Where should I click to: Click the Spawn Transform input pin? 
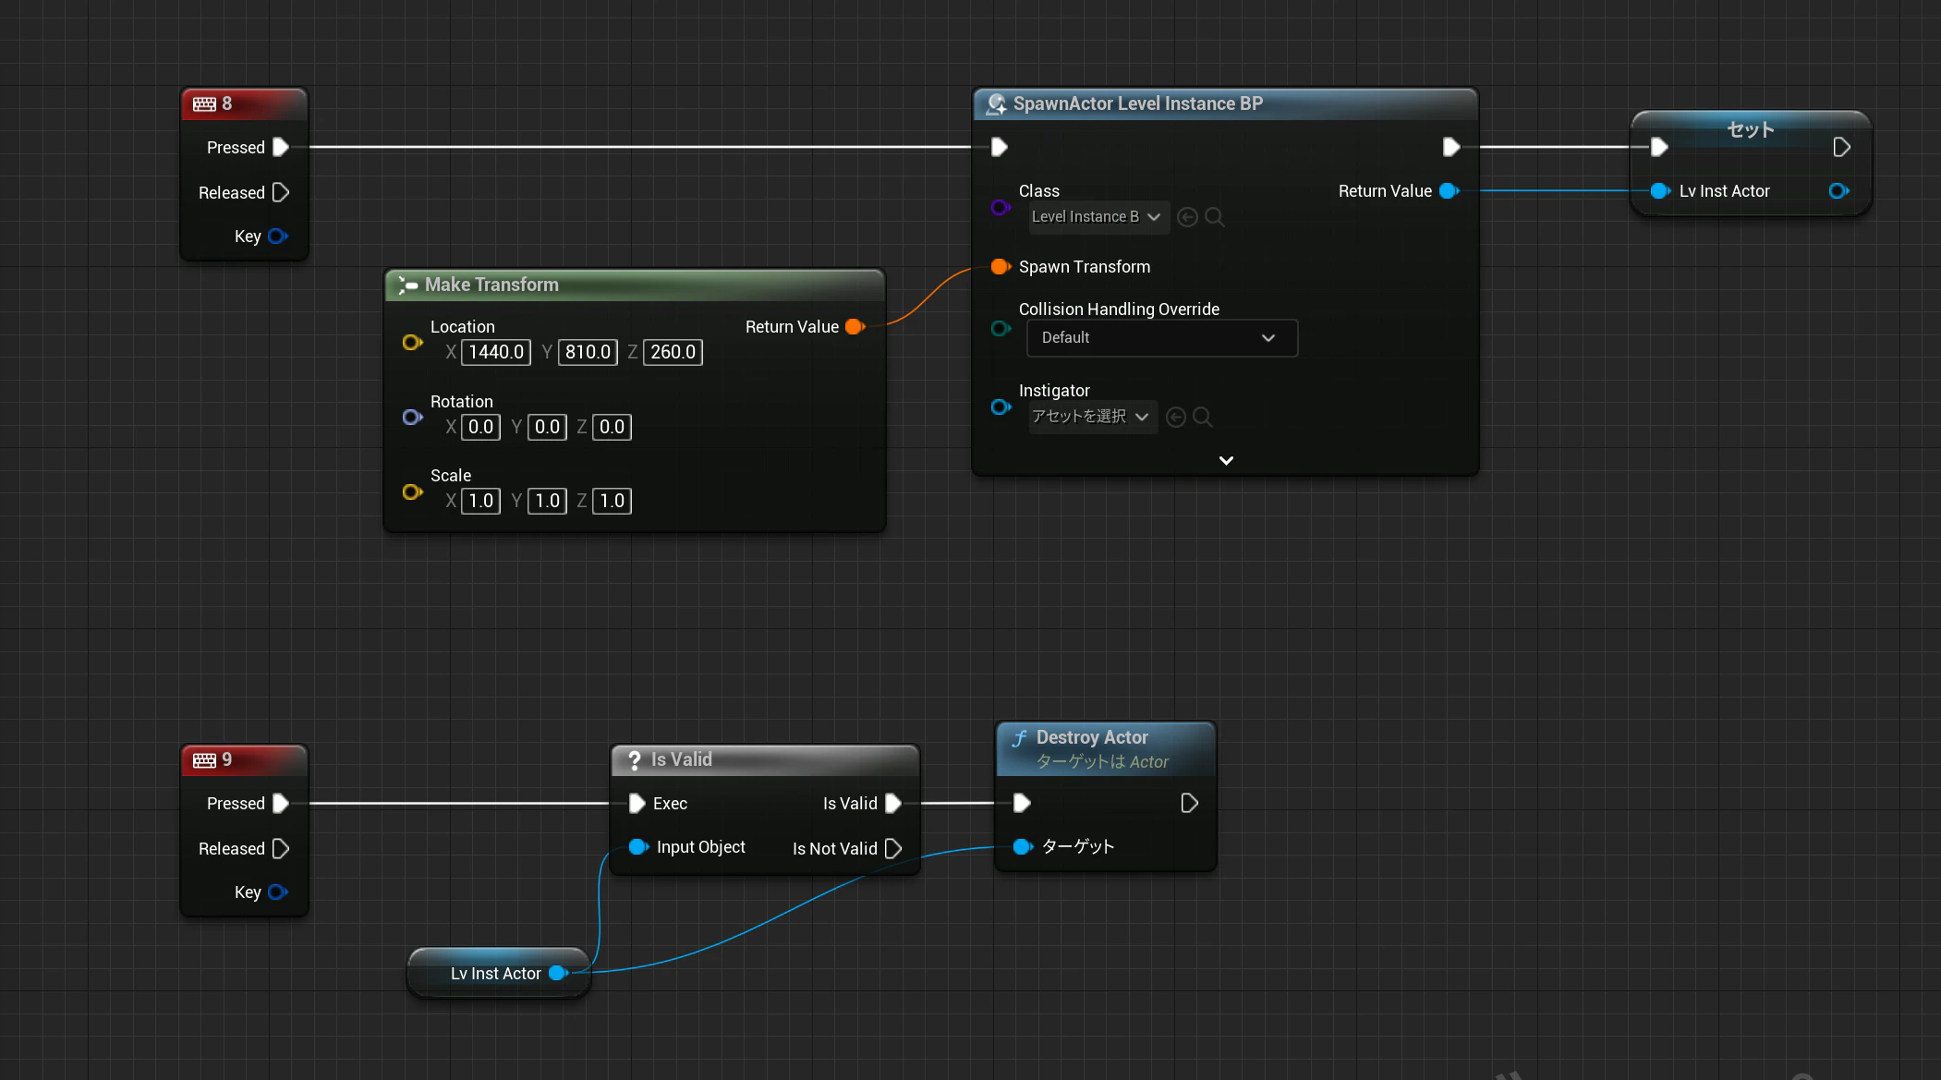click(x=1001, y=267)
